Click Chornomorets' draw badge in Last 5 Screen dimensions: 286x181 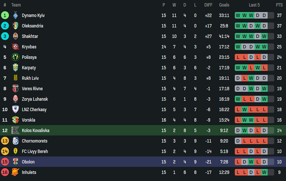238,141
